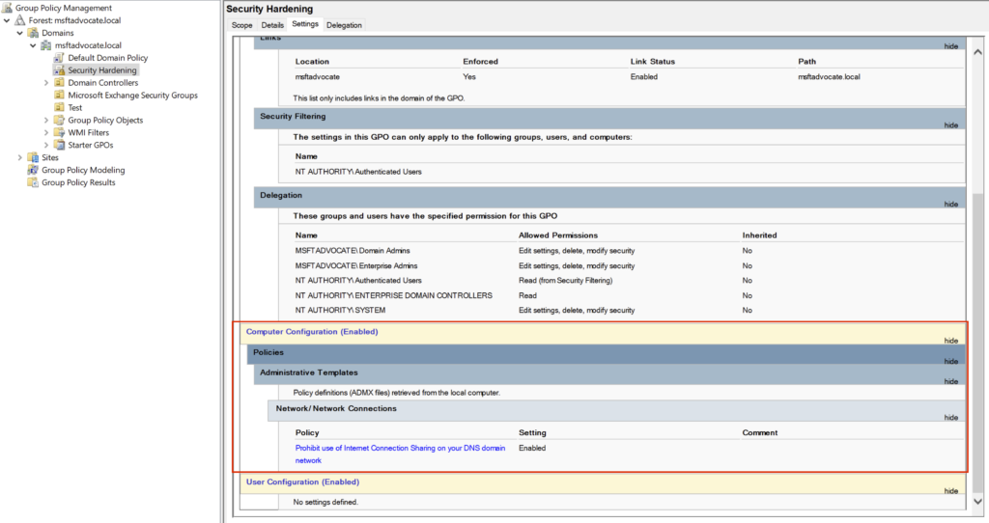The width and height of the screenshot is (989, 523).
Task: Expand the Starter GPOs node
Action: tap(46, 146)
